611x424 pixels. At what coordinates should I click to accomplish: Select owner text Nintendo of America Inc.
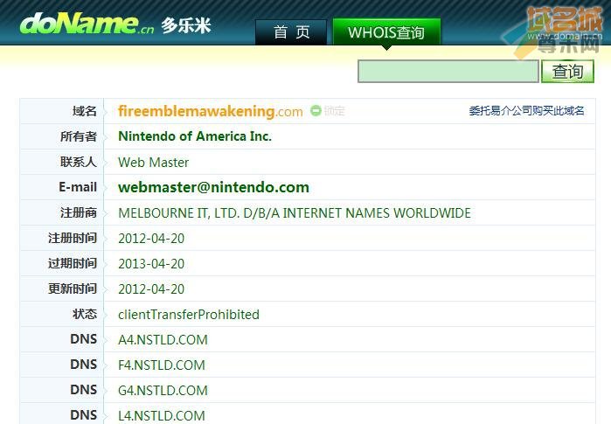195,136
